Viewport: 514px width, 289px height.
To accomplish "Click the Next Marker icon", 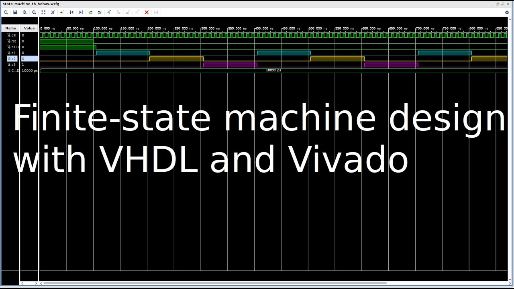I will pos(128,12).
